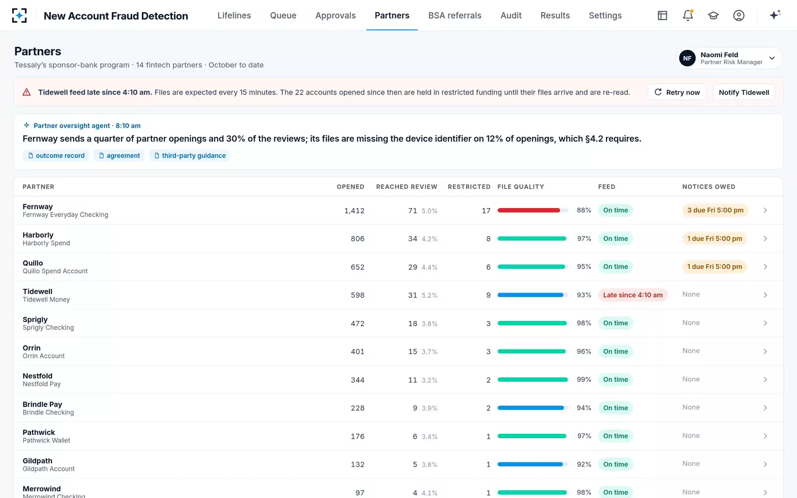Click Tidewell's blue file quality bar
The height and width of the screenshot is (498, 797).
tap(530, 295)
